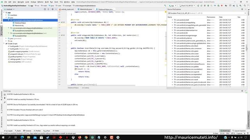Viewport: 250px width, 140px height.
Task: Click the project panel expand all icon
Action: point(48,9)
